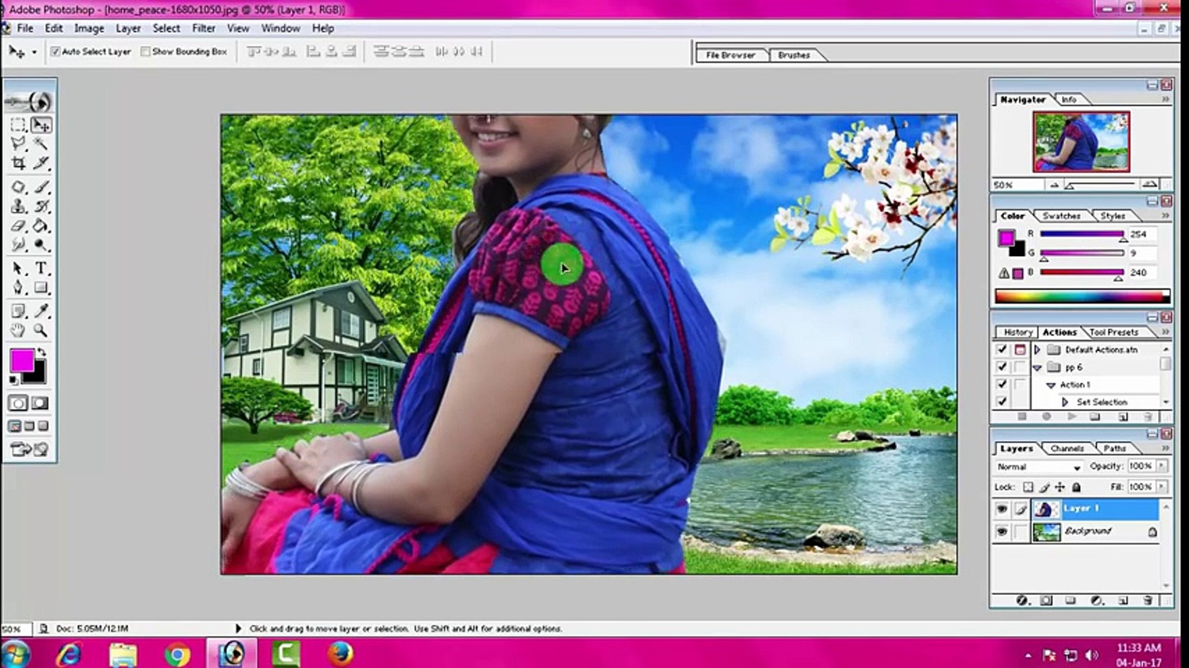Open the Brushes palette tab
This screenshot has height=668, width=1189.
pos(793,55)
